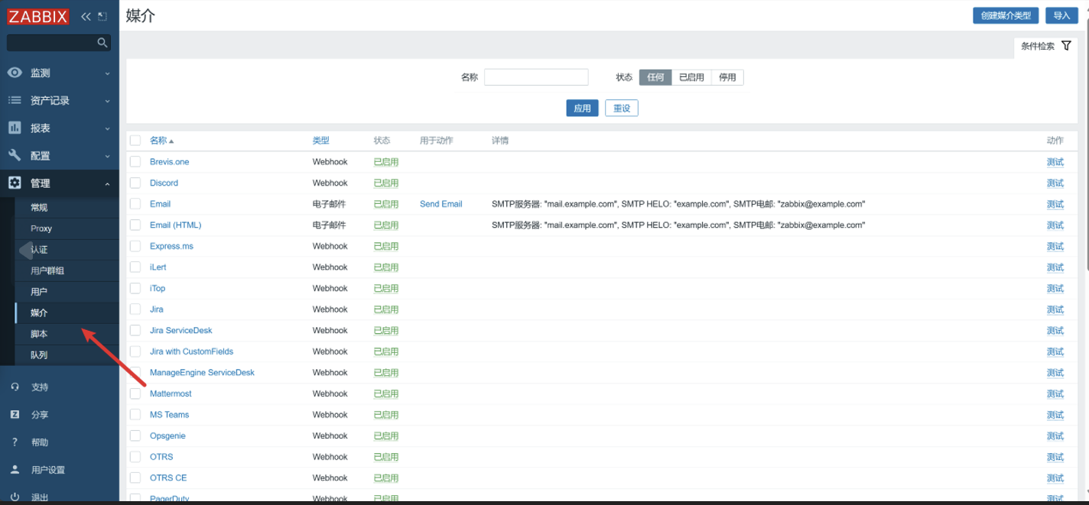Click the sort arrow beside 名称 header
The width and height of the screenshot is (1089, 505).
click(x=171, y=141)
